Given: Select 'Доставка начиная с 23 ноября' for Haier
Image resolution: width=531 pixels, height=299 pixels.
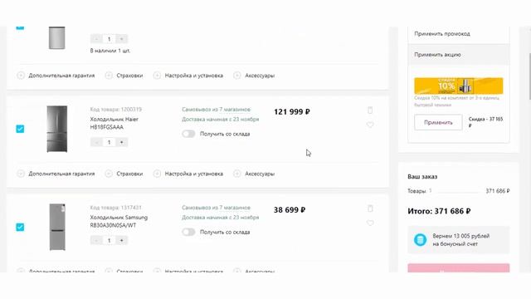Looking at the screenshot, I should pos(221,120).
